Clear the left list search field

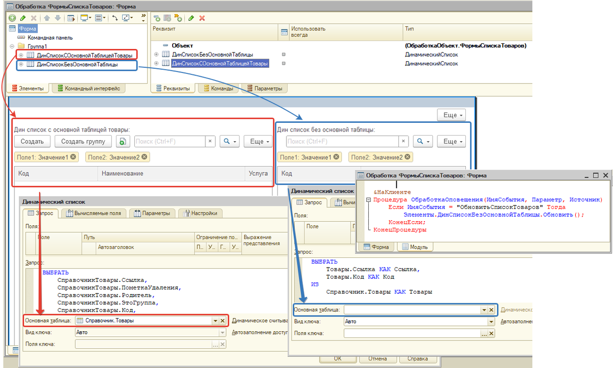(x=210, y=141)
